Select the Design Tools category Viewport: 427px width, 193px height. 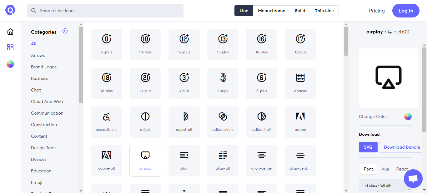[x=44, y=148]
